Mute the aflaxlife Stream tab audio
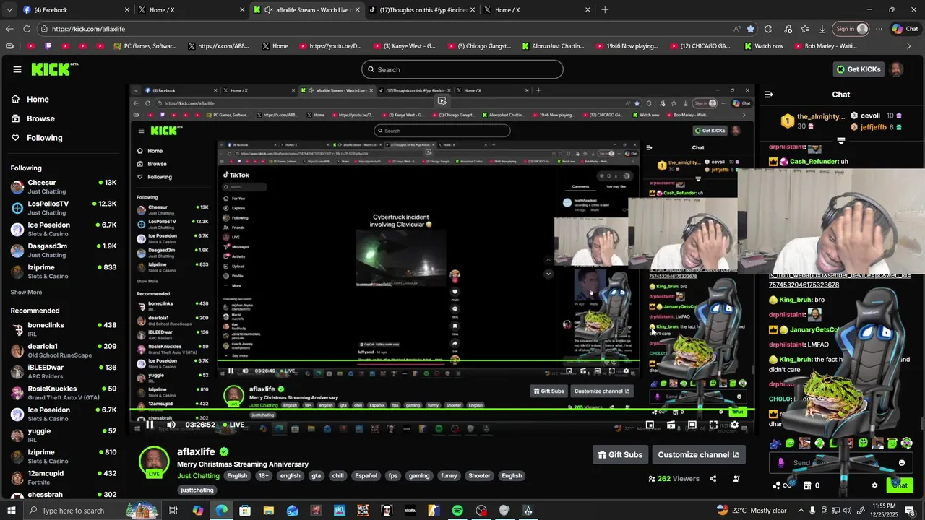 pos(269,9)
